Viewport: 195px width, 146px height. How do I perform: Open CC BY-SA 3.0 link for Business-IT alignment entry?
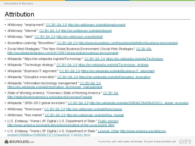(70, 71)
